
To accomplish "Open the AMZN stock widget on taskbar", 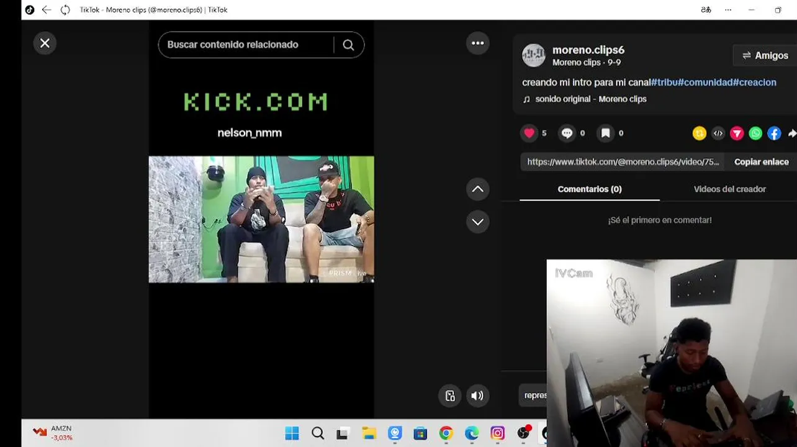I will click(53, 433).
